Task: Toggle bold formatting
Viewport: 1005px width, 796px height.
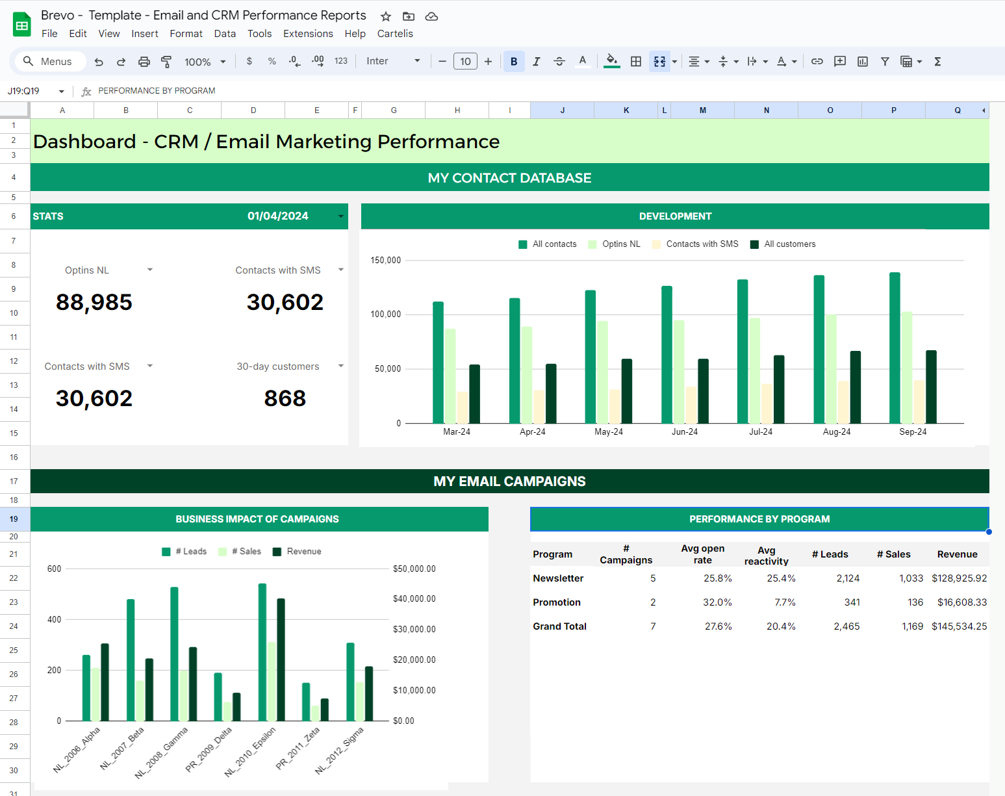Action: pyautogui.click(x=514, y=62)
